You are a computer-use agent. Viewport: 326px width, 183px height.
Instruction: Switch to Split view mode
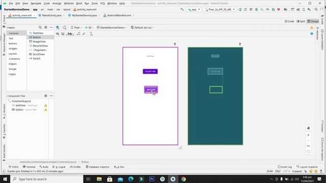[x=301, y=21]
